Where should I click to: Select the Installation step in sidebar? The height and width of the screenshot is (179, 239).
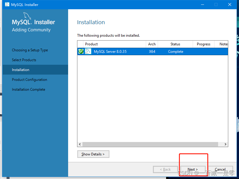[x=35, y=70]
